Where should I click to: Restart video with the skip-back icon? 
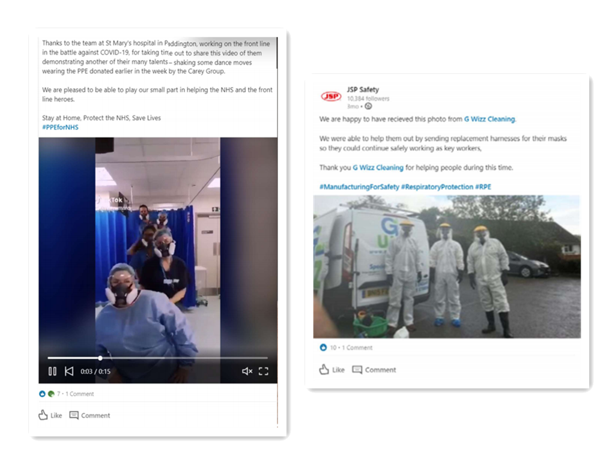click(x=69, y=371)
